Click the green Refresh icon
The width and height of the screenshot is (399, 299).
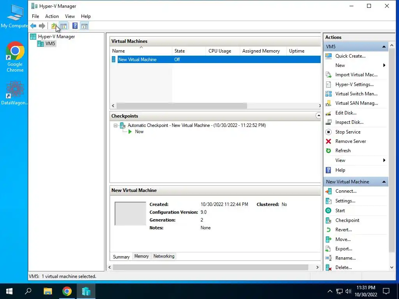click(x=328, y=151)
